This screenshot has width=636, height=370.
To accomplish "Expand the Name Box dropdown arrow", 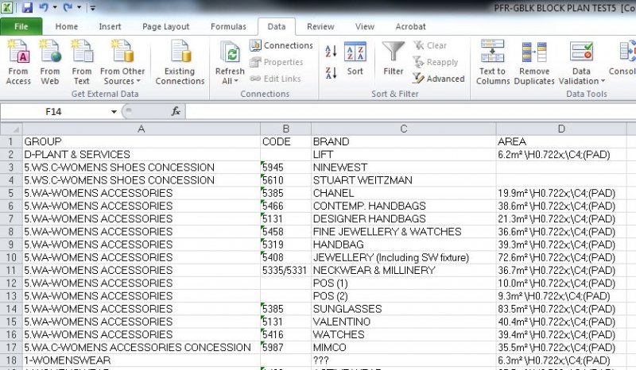I will [114, 111].
